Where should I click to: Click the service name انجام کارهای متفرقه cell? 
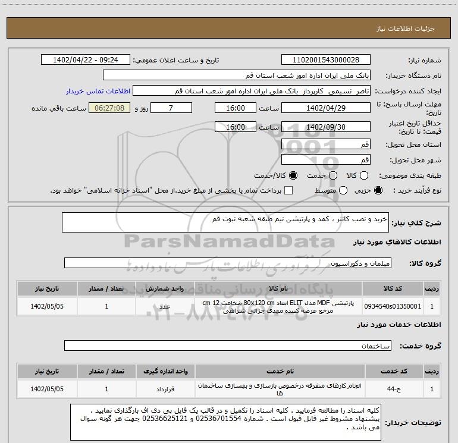coord(280,389)
